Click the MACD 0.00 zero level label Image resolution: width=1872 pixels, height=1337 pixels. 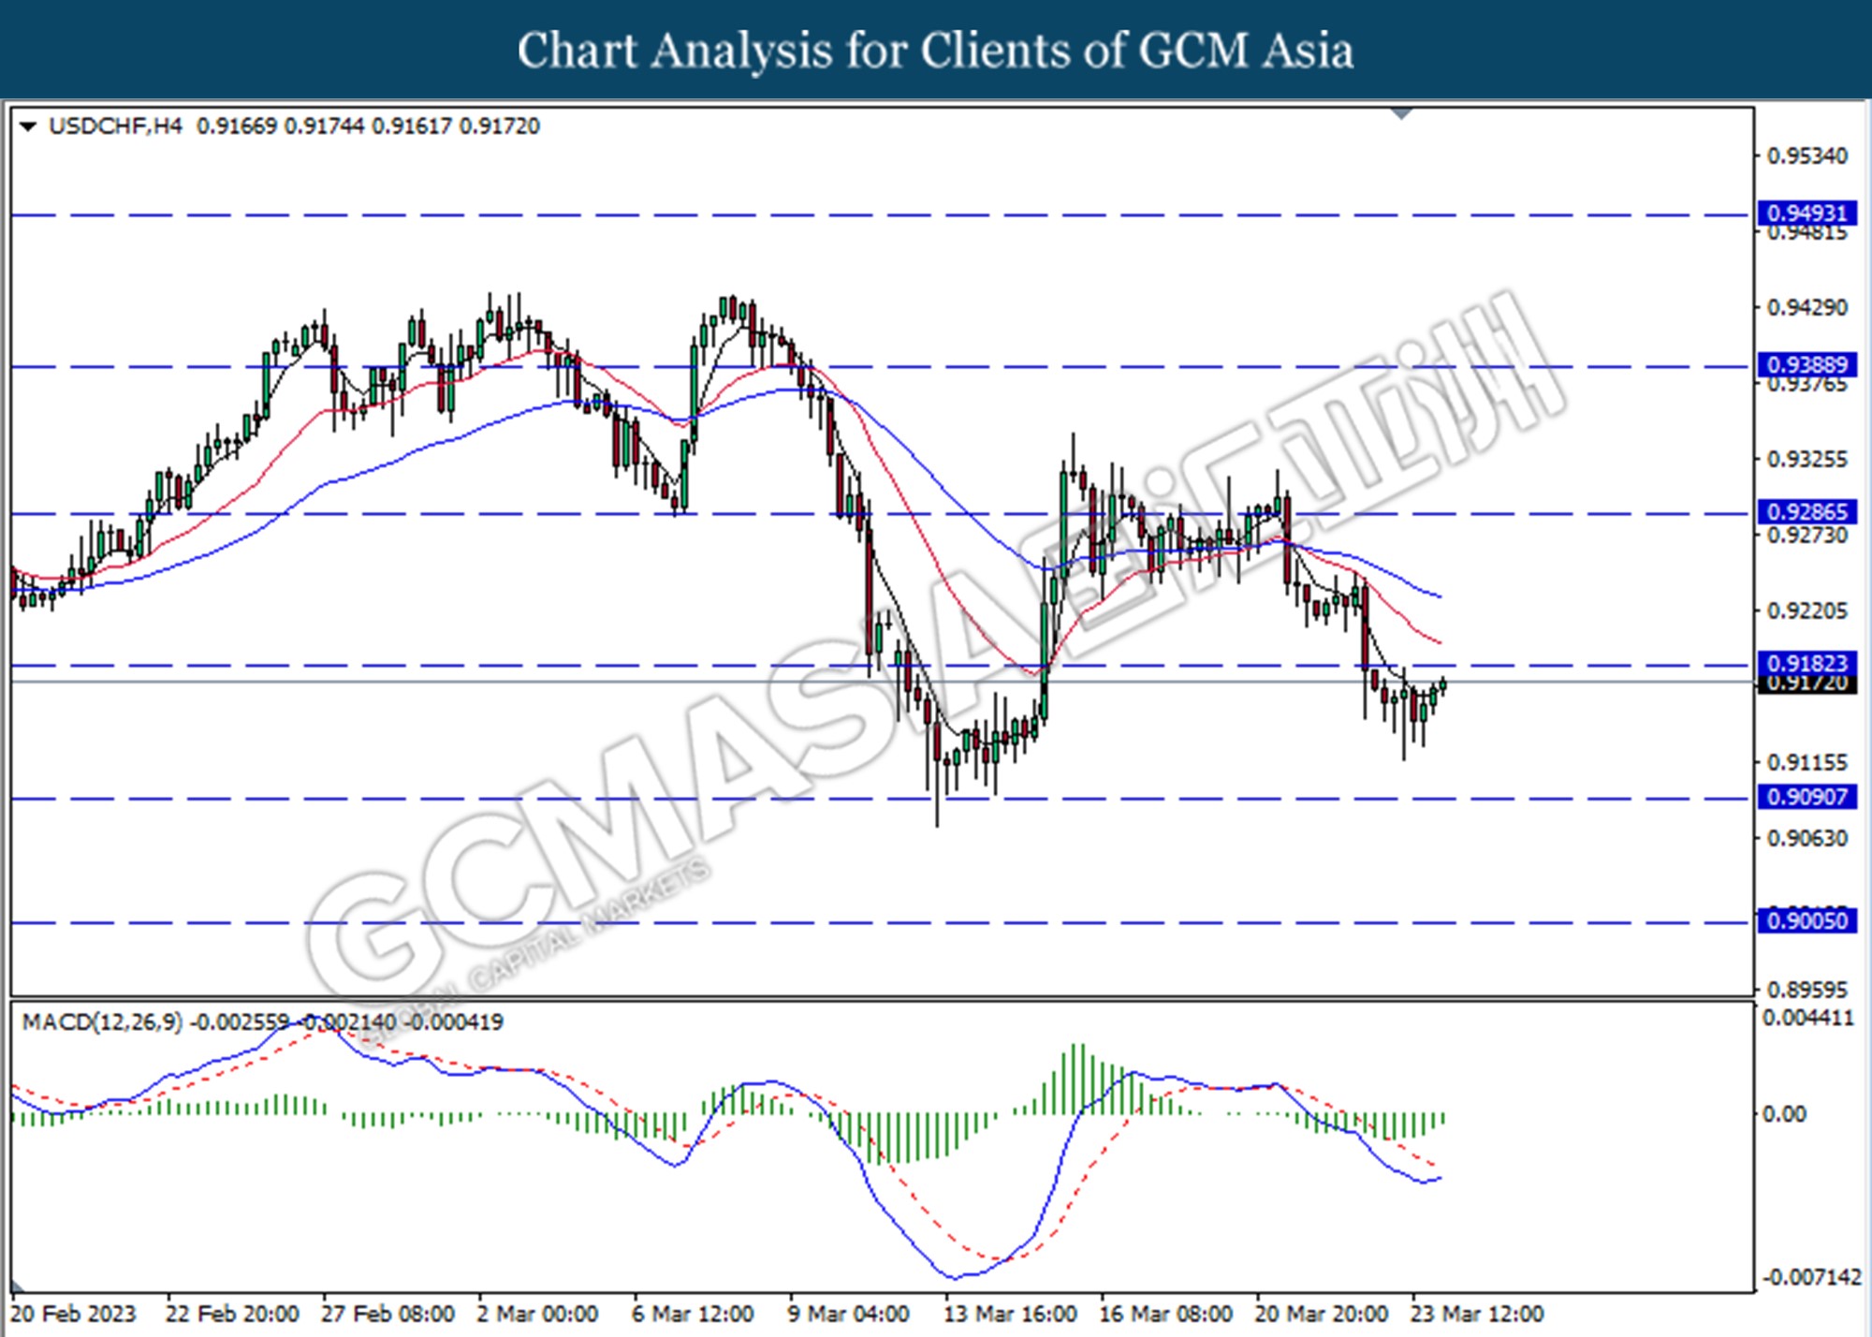click(x=1784, y=1114)
